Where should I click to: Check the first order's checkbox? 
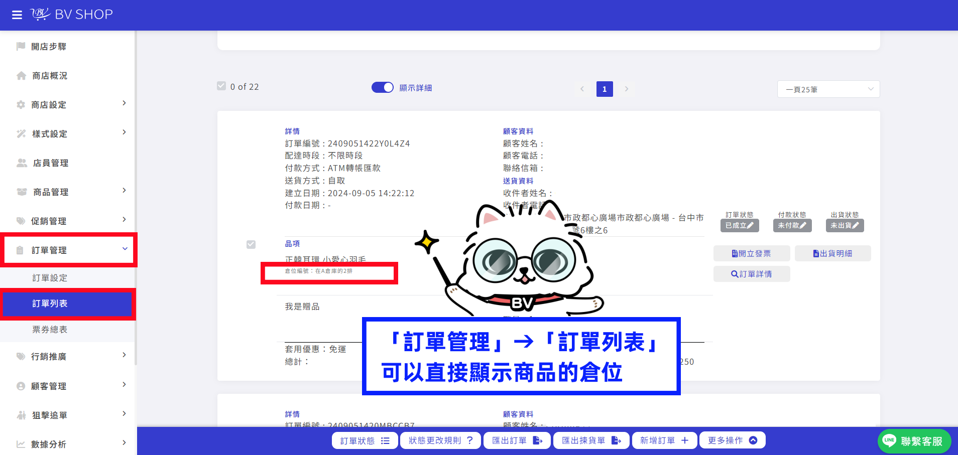[251, 244]
